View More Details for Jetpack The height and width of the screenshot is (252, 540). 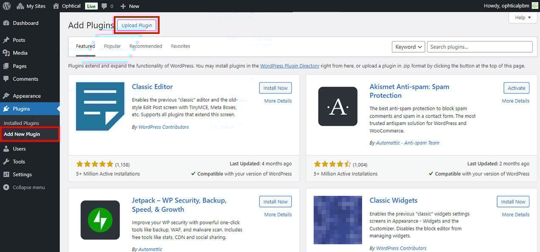[x=278, y=215]
